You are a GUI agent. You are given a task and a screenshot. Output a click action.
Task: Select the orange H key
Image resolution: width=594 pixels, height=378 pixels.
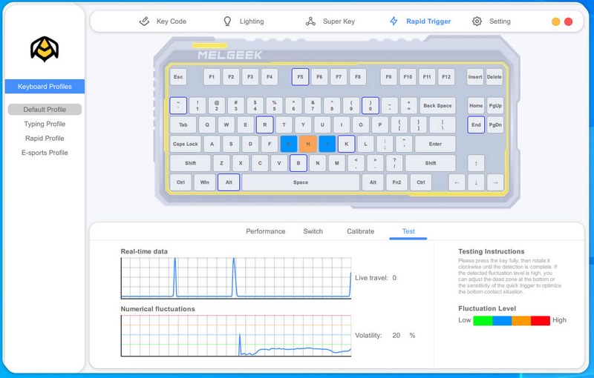tap(308, 144)
